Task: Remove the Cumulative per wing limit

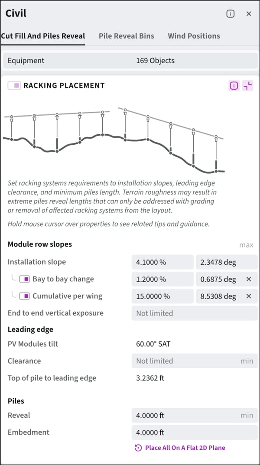Action: pos(249,296)
